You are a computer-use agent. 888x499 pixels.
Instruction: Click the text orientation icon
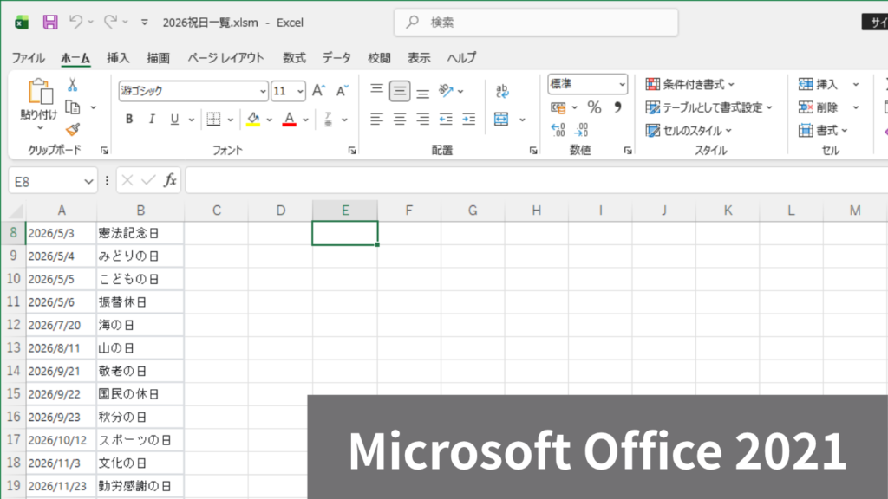447,90
